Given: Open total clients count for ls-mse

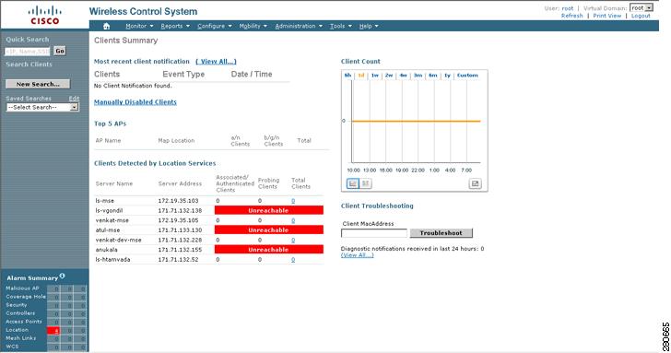Looking at the screenshot, I should [x=293, y=201].
